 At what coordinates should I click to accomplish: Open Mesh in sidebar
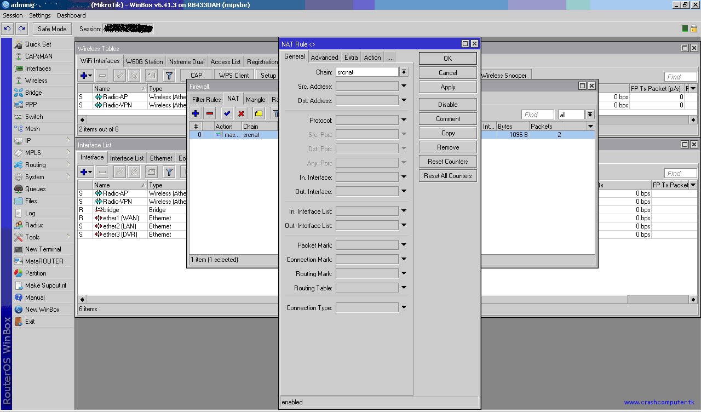click(32, 129)
